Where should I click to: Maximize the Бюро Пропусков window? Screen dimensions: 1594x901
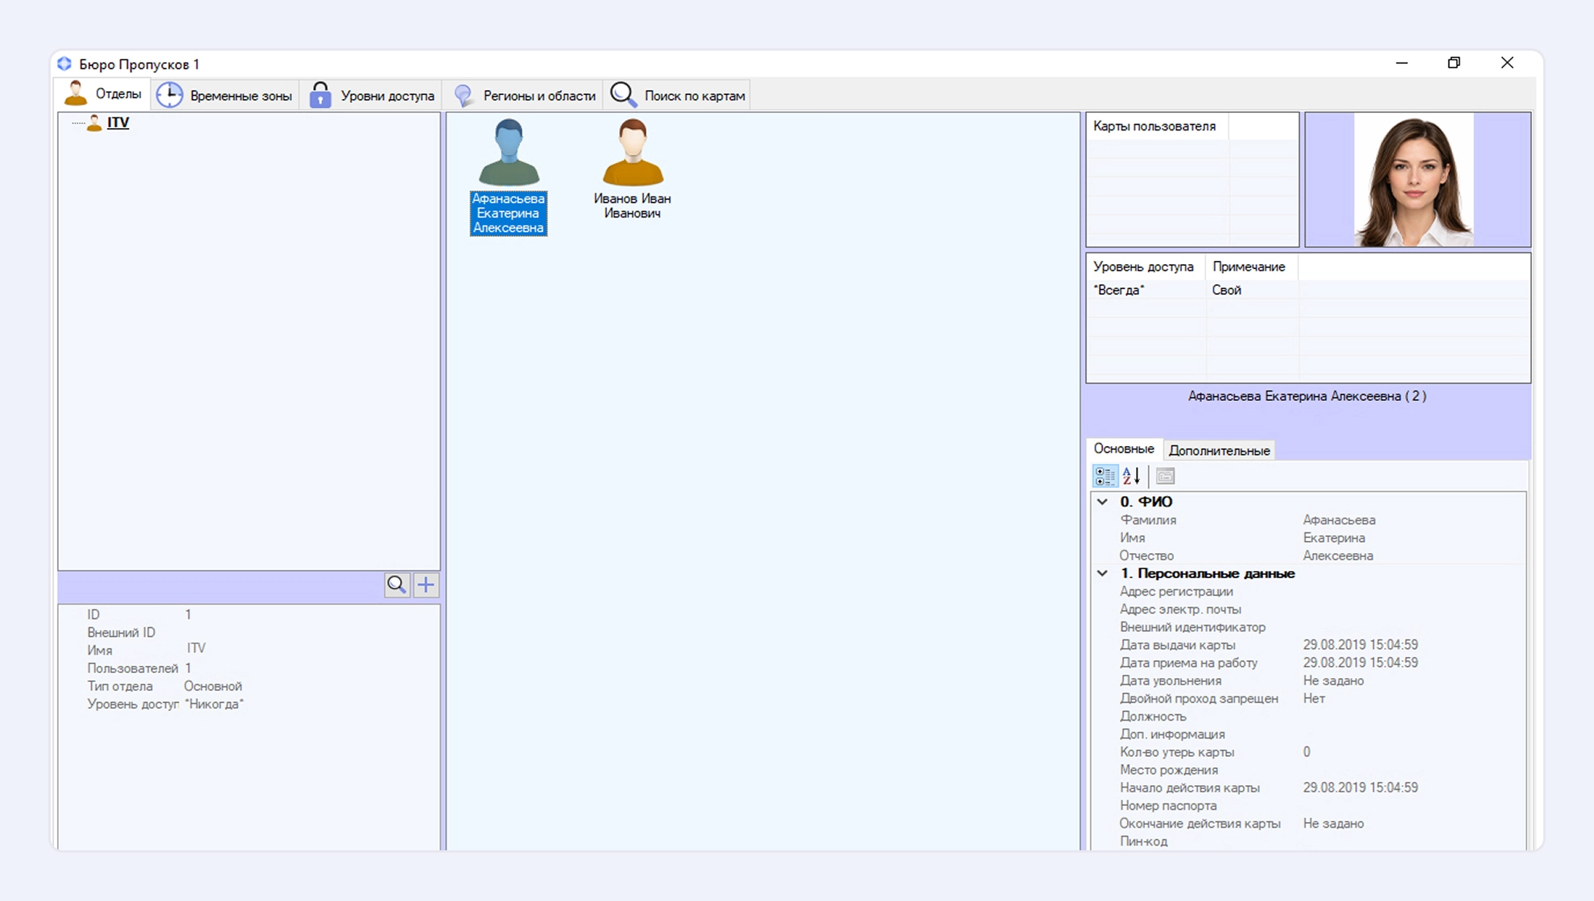1454,63
